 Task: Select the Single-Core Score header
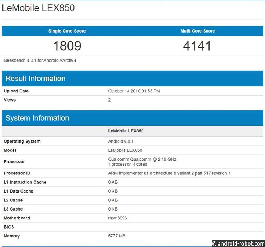[67, 31]
